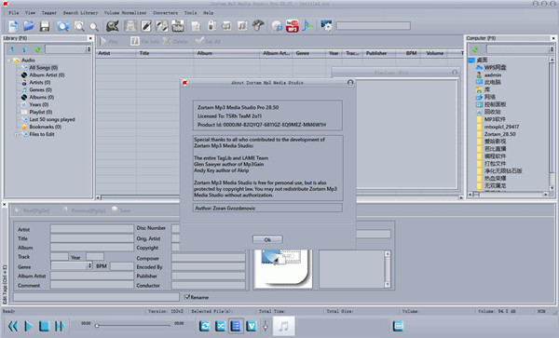Click the Save floppy disk icon

(44, 26)
